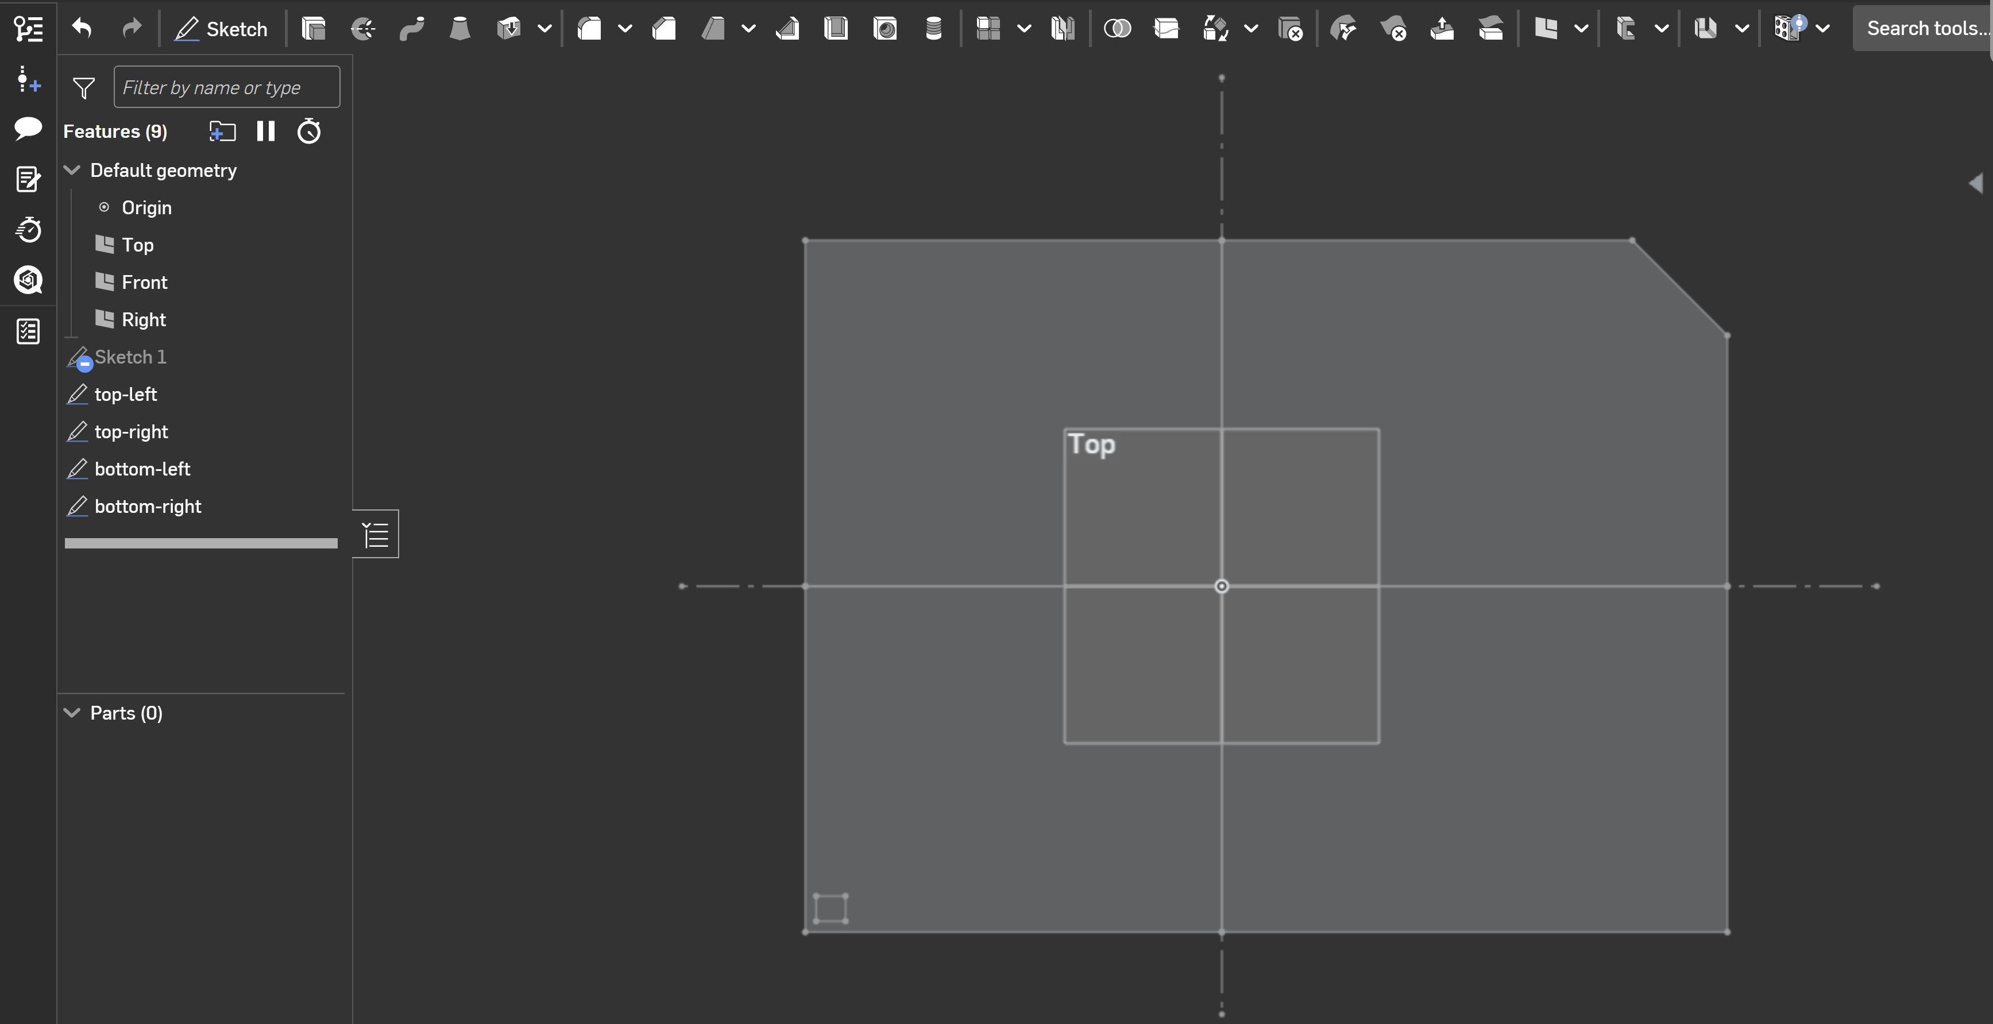Activate the Boolean tool
Screen dimensions: 1993x1024
(1117, 29)
